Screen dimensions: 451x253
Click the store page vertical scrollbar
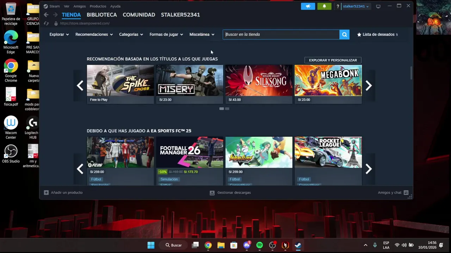[411, 73]
